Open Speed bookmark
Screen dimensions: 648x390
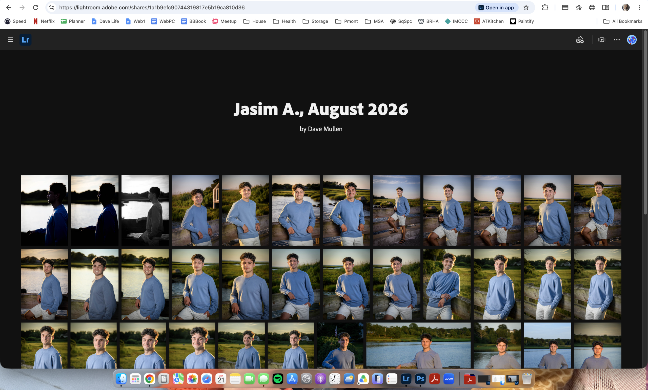pos(15,21)
